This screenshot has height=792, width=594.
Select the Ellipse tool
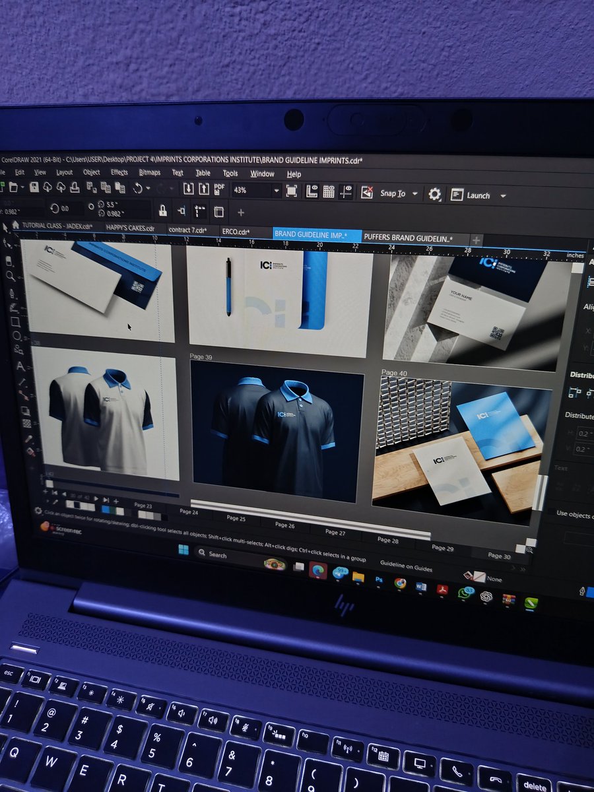tap(16, 335)
